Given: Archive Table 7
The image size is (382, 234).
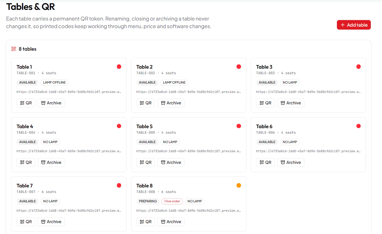Looking at the screenshot, I should pos(51,222).
